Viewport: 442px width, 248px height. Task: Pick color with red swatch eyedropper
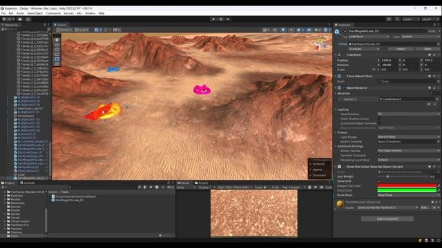[439, 186]
